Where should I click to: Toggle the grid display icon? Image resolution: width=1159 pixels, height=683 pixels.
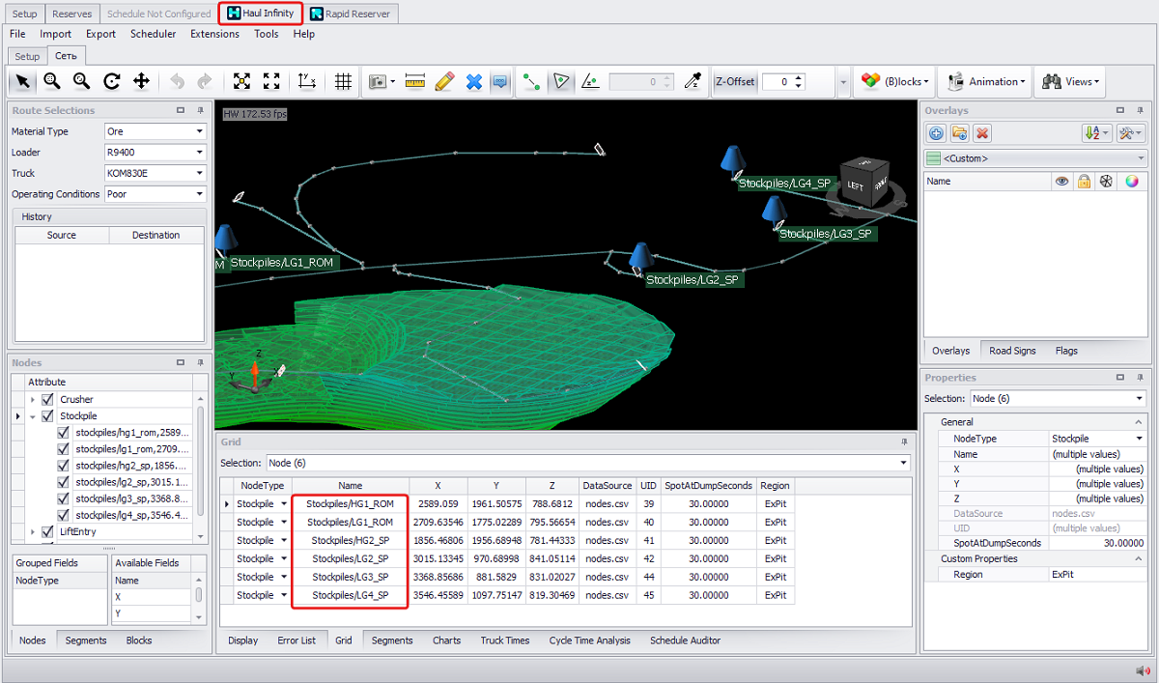[343, 82]
